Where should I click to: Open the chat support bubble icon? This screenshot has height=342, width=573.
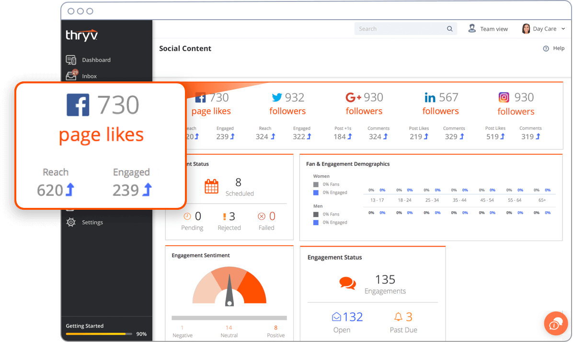(556, 323)
